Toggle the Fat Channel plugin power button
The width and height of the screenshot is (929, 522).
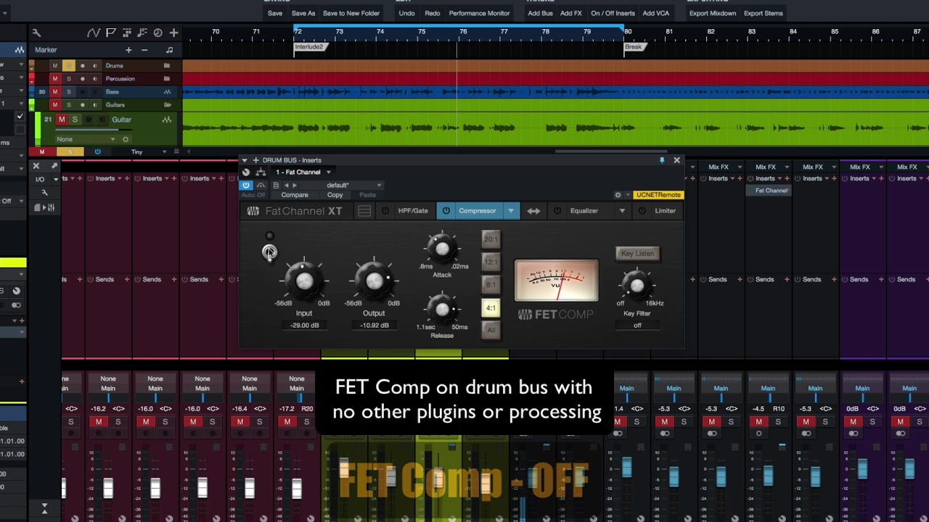point(246,186)
